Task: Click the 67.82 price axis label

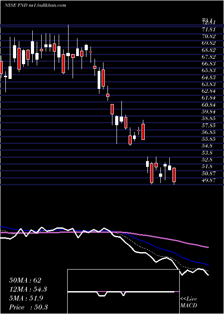Action: click(209, 57)
